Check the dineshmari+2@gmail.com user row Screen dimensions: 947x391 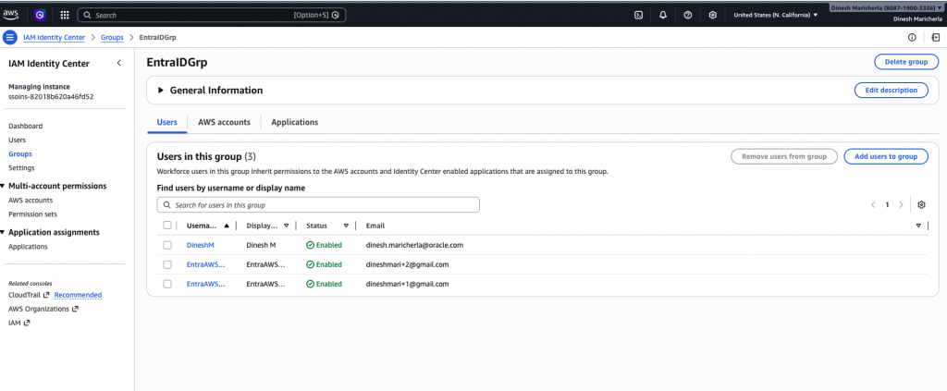pyautogui.click(x=167, y=264)
